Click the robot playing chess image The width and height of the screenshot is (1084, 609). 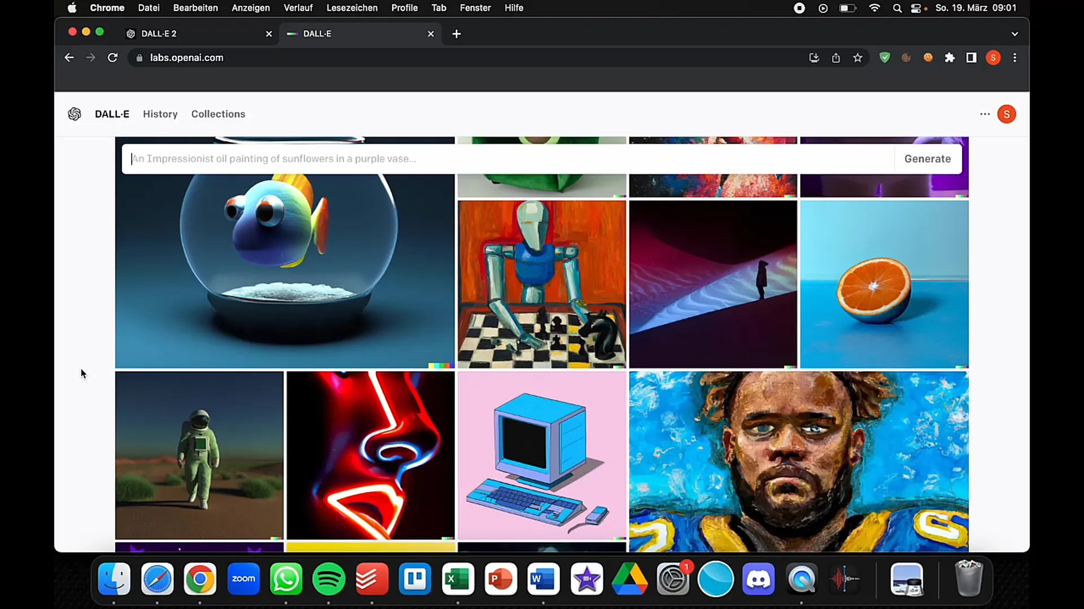pyautogui.click(x=541, y=285)
